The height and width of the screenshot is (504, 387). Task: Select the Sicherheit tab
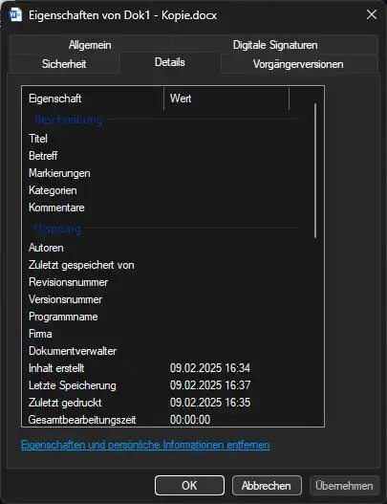tap(64, 64)
